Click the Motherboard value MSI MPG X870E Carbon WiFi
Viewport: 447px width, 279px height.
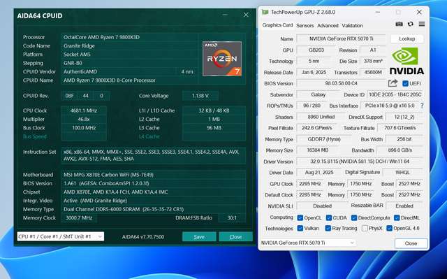coord(154,175)
